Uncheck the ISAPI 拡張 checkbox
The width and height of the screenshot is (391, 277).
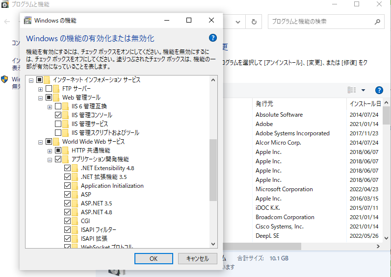coord(67,238)
